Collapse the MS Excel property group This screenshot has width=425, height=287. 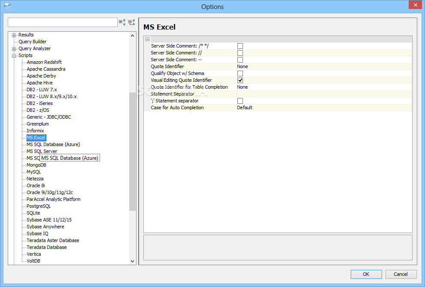coord(147,39)
